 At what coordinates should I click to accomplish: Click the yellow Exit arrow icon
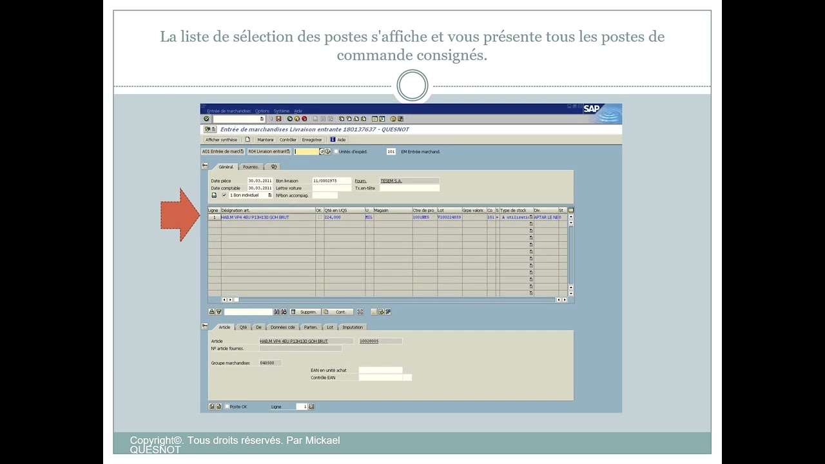click(297, 119)
